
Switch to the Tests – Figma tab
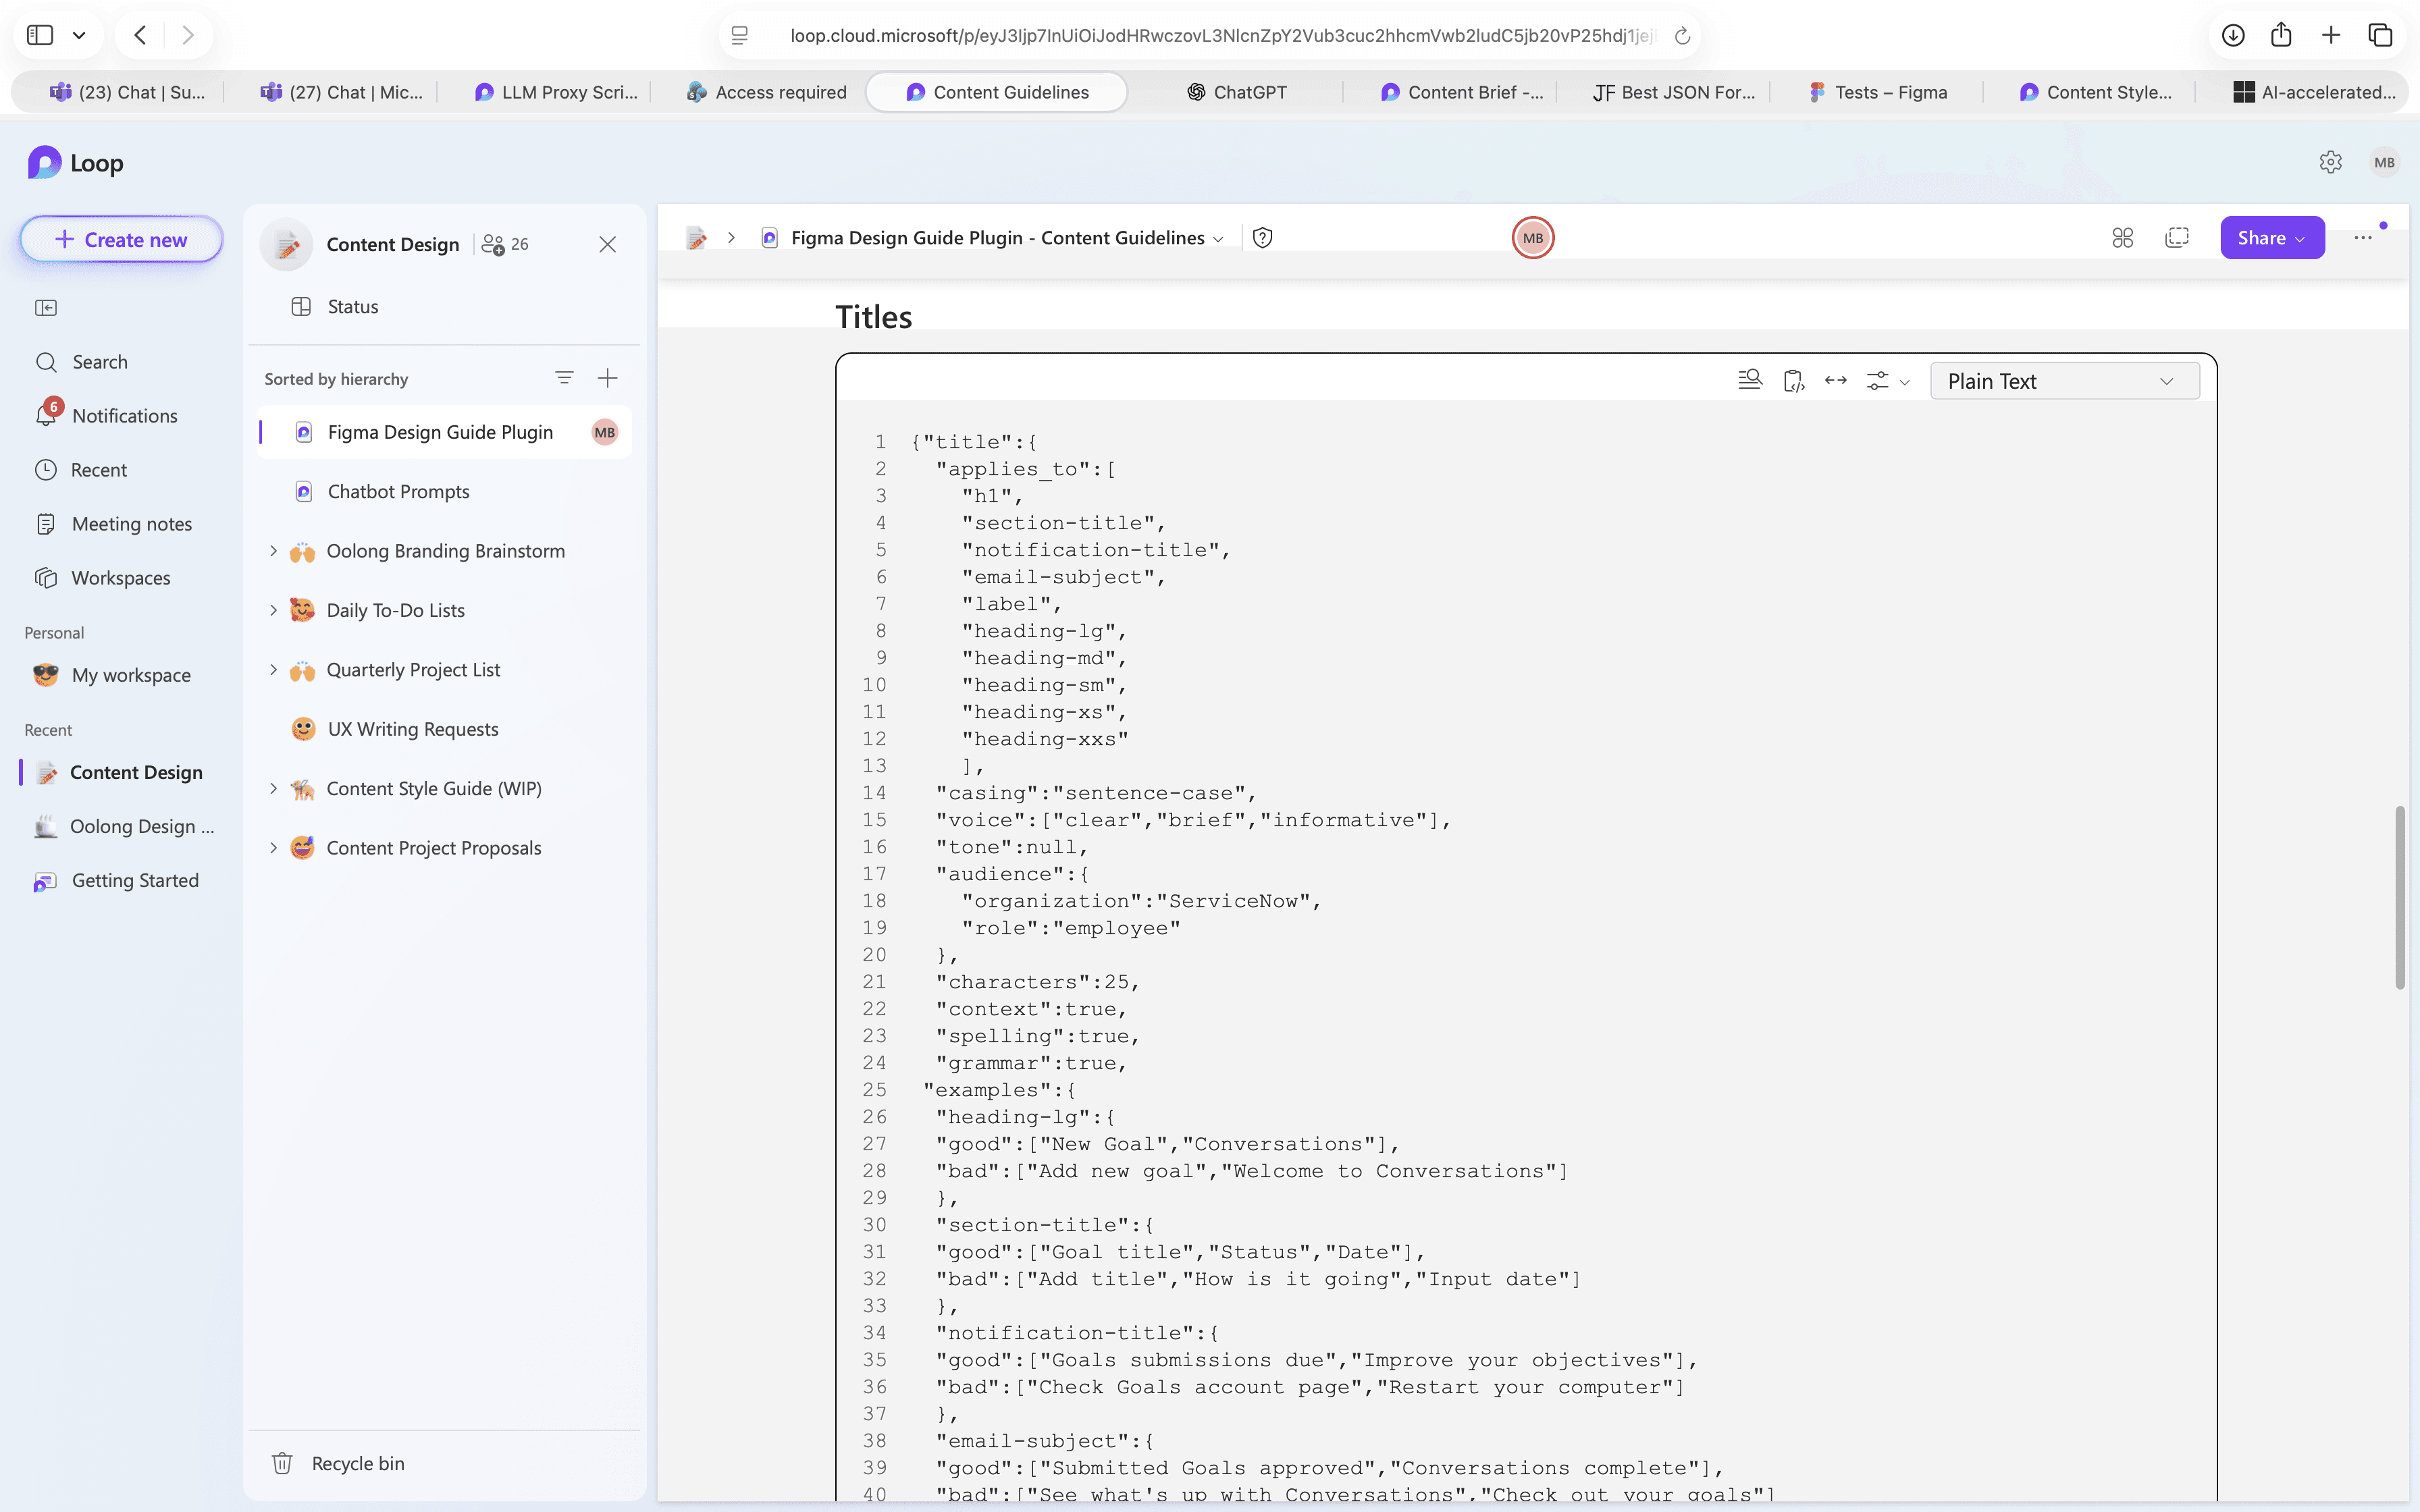tap(1878, 92)
